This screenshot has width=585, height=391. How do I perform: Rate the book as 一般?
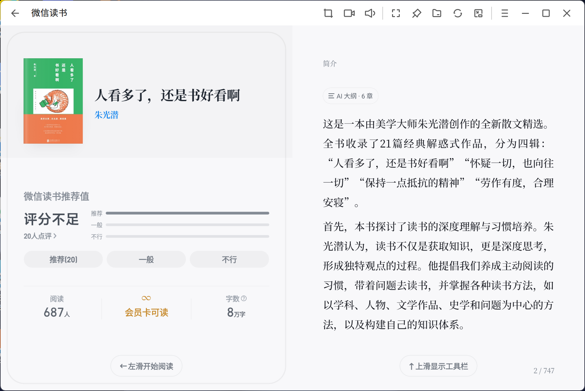click(146, 260)
